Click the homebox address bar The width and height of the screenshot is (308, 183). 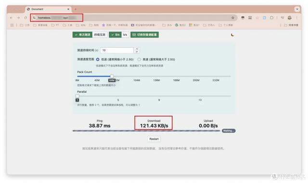pyautogui.click(x=134, y=18)
